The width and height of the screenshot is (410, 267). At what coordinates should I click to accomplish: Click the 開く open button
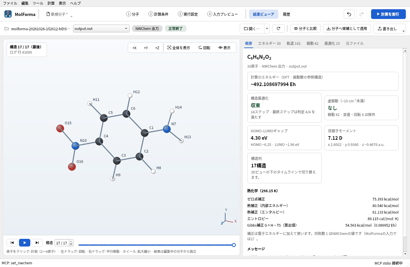[x=252, y=28]
